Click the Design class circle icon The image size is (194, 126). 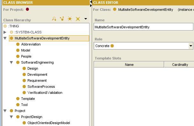click(x=24, y=68)
